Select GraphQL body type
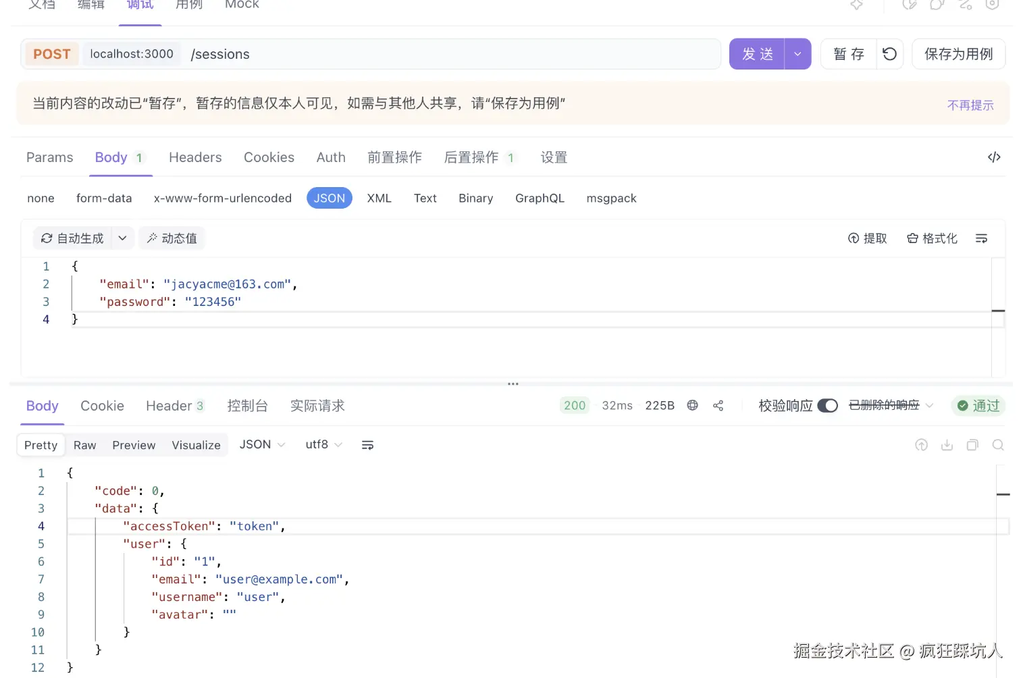Screen dimensions: 1021x678 tap(540, 198)
